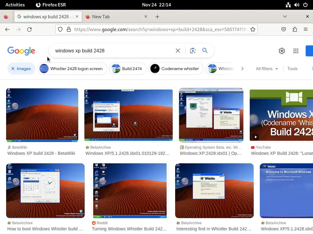313x234 pixels.
Task: Open Turning Windows Whistler Build Reddit link
Action: coord(129,229)
